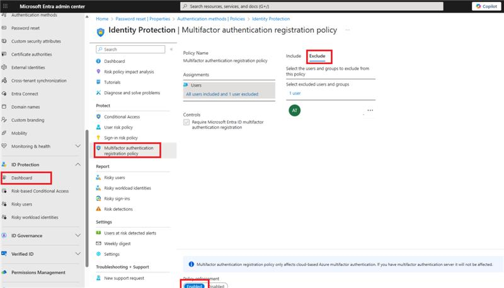The image size is (504, 288).
Task: Toggle Require Microsoft Entra ID multifactor registration checkbox
Action: pyautogui.click(x=186, y=122)
